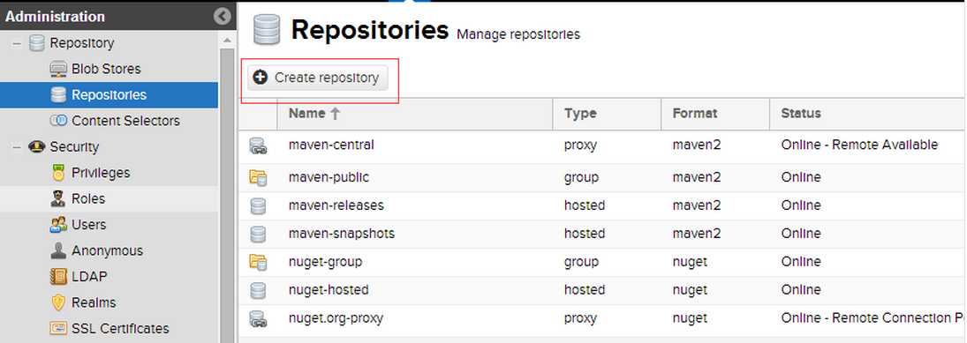Click the proxy type cell of maven-central

point(580,145)
